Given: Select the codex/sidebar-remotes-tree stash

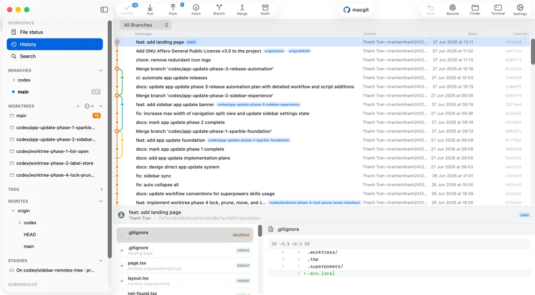Looking at the screenshot, I should (x=55, y=270).
